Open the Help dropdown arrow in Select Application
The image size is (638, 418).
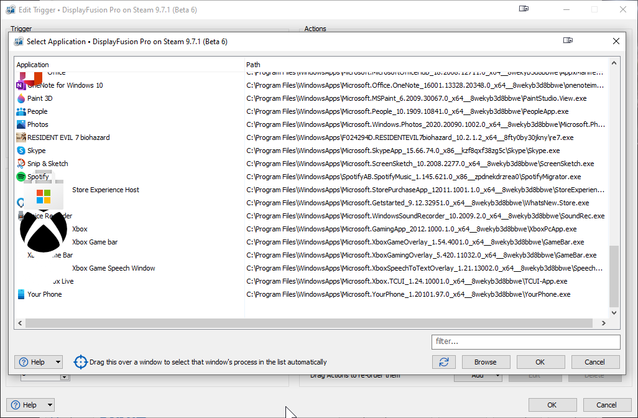click(58, 362)
